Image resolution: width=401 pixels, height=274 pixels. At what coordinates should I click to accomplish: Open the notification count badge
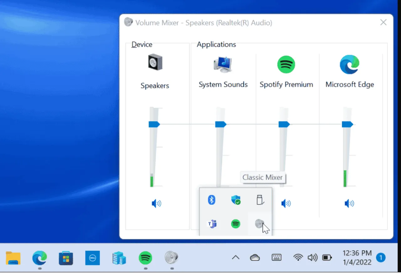tap(381, 257)
